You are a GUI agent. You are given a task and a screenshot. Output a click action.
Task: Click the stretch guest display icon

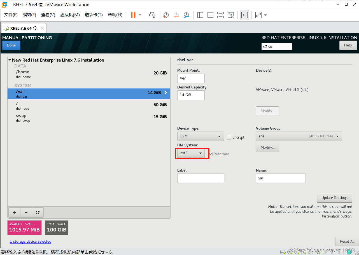(258, 15)
